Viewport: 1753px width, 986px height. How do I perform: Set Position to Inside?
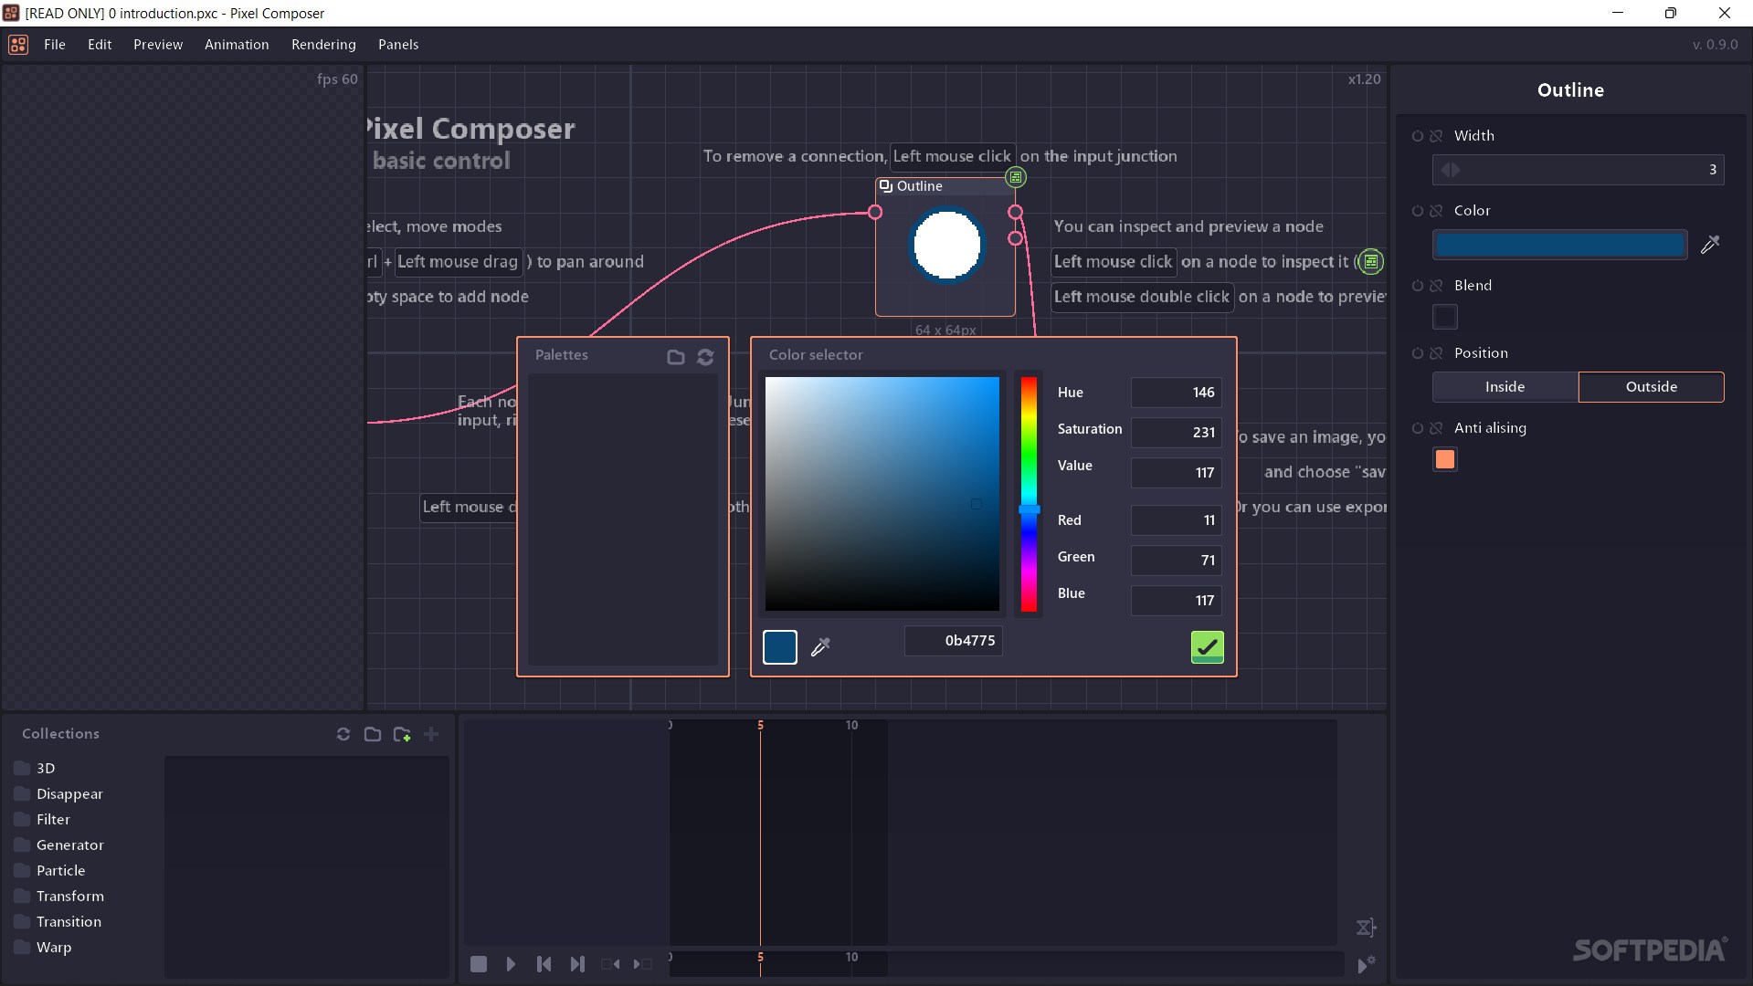(1505, 387)
